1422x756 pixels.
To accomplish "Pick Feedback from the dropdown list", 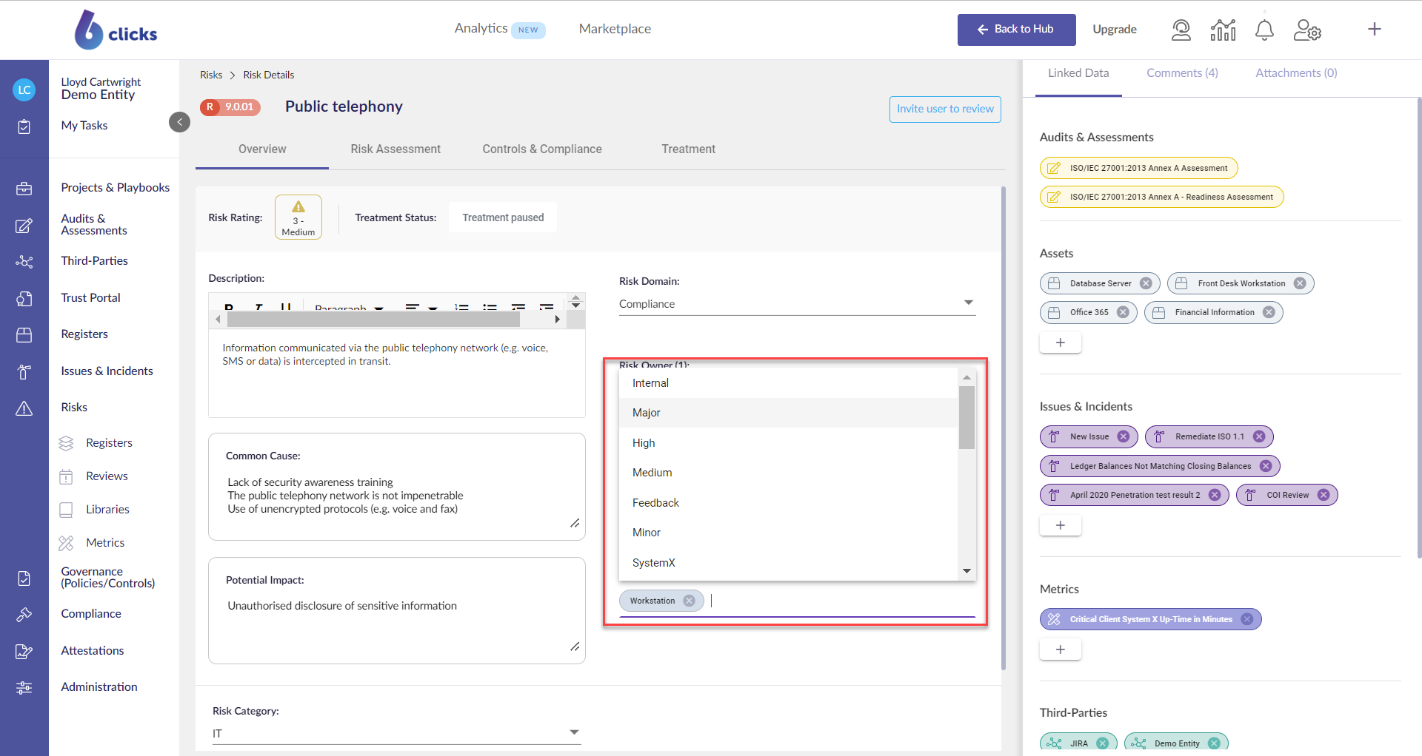I will (x=788, y=503).
